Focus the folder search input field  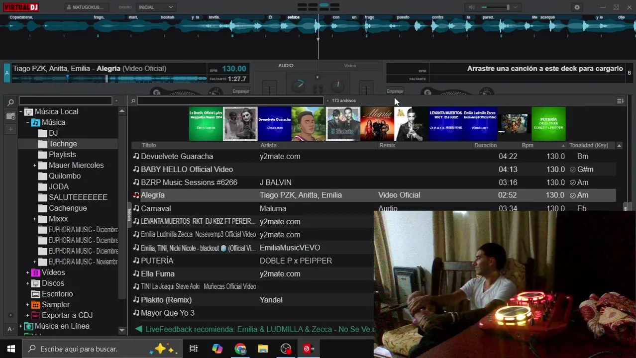point(65,101)
